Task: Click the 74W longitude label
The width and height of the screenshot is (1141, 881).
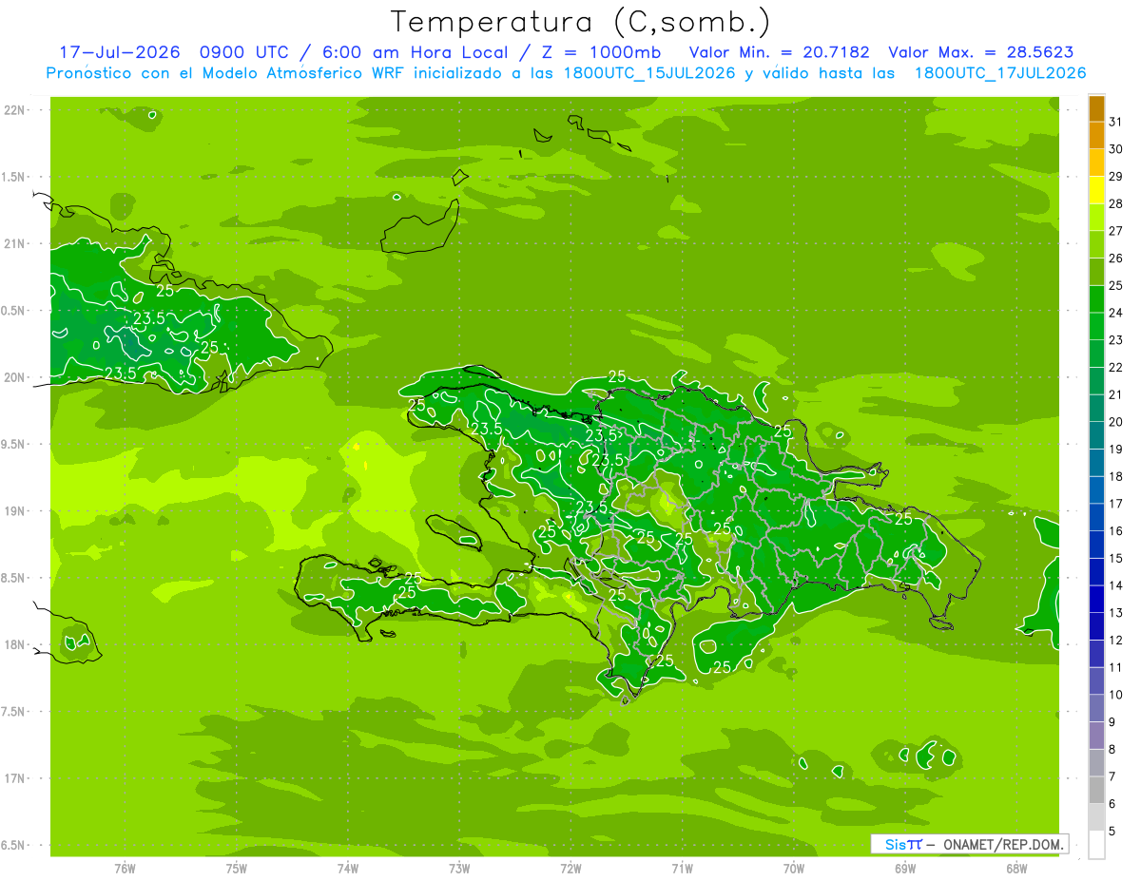Action: coord(348,869)
